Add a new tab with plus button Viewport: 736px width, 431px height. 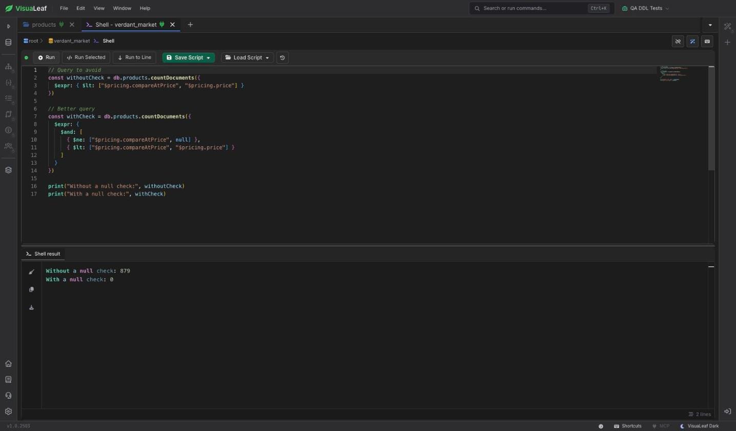tap(190, 25)
